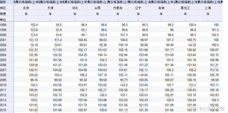Click 吉林 2014 value 101.99

coord(169,105)
